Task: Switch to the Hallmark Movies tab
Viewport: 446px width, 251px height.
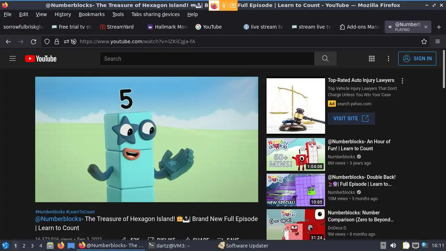Action: click(168, 27)
